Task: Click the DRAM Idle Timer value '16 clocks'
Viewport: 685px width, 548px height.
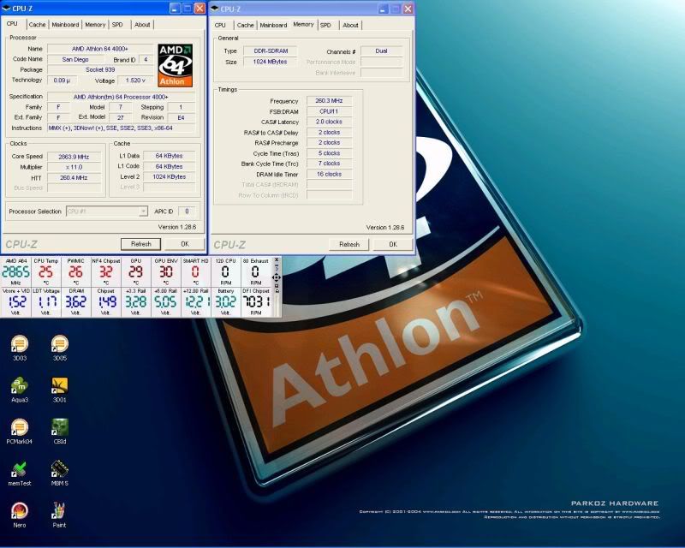Action: click(x=329, y=174)
